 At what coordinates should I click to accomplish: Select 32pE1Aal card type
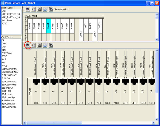tap(6, 91)
